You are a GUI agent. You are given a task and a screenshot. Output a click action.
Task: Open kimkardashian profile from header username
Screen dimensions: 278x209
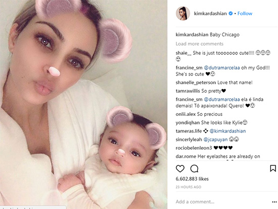pos(210,14)
